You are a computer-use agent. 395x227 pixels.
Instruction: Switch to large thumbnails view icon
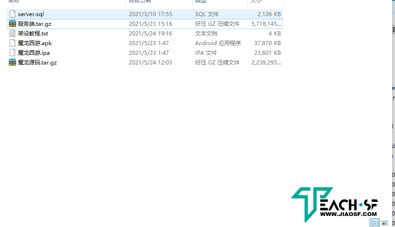(385, 223)
